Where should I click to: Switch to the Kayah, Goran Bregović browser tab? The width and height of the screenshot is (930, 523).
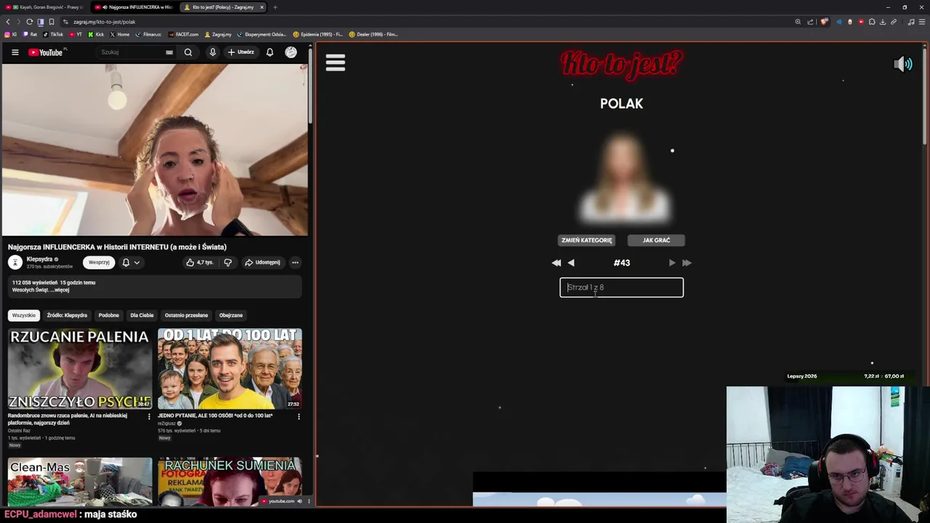[45, 7]
